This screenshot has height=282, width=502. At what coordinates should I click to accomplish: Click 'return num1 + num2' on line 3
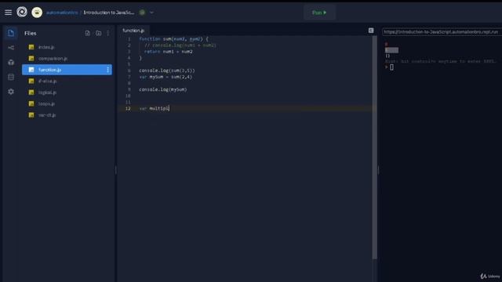pos(169,52)
